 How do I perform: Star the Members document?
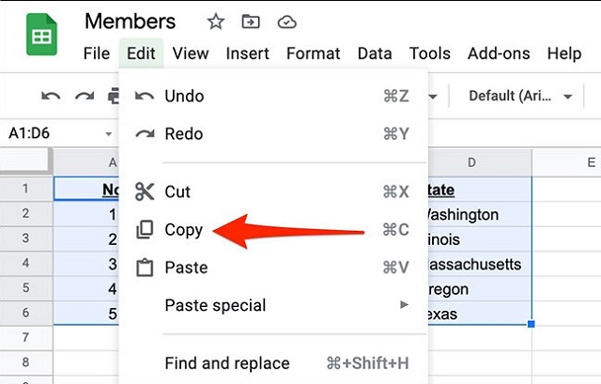tap(216, 22)
